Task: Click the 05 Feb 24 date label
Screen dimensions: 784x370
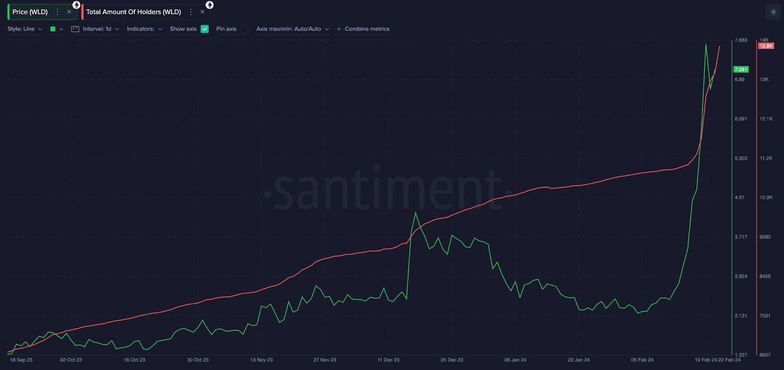Action: click(x=642, y=360)
